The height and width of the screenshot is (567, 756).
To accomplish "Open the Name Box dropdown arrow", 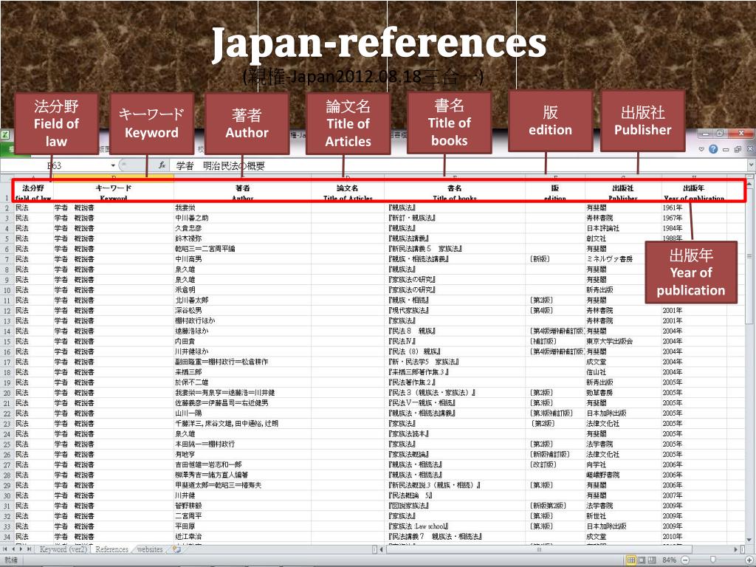I will tap(113, 165).
